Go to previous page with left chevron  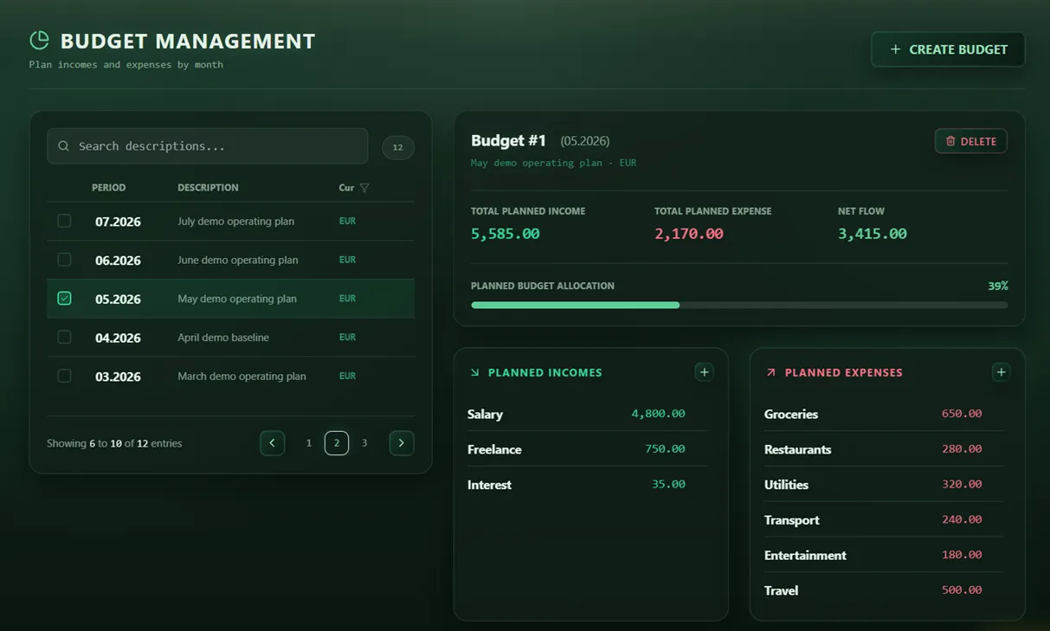[272, 443]
